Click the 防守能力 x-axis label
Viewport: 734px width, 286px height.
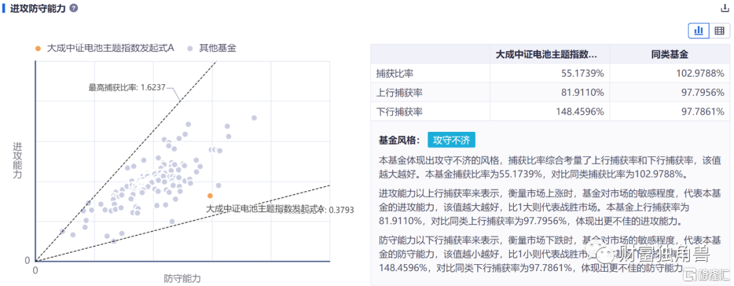pos(183,278)
